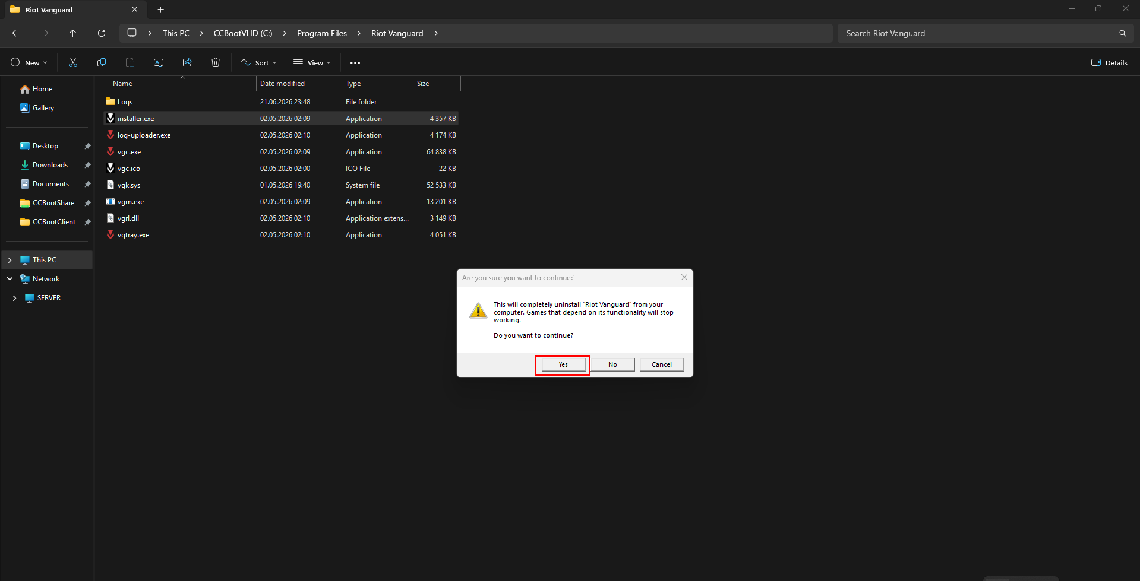Viewport: 1140px width, 581px height.
Task: Click Program Files in the address bar
Action: [322, 33]
